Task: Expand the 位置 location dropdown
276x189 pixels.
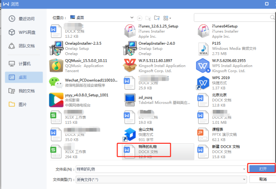Action: point(132,17)
